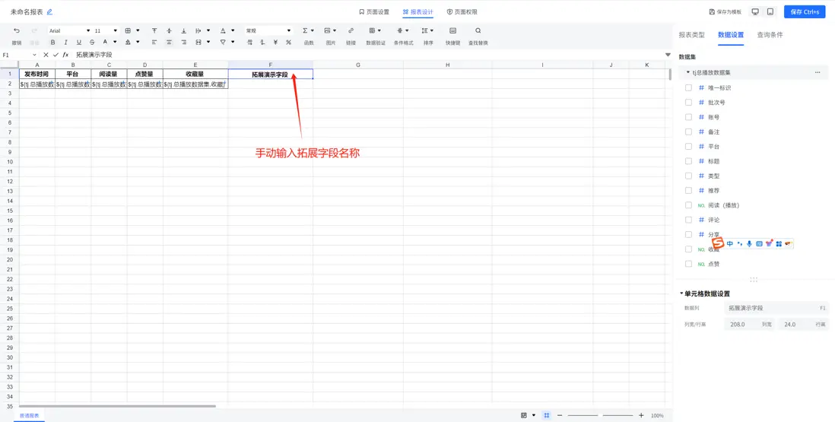Open the F1 cell name box dropdown
Screen dimensions: 835x422
coord(35,55)
